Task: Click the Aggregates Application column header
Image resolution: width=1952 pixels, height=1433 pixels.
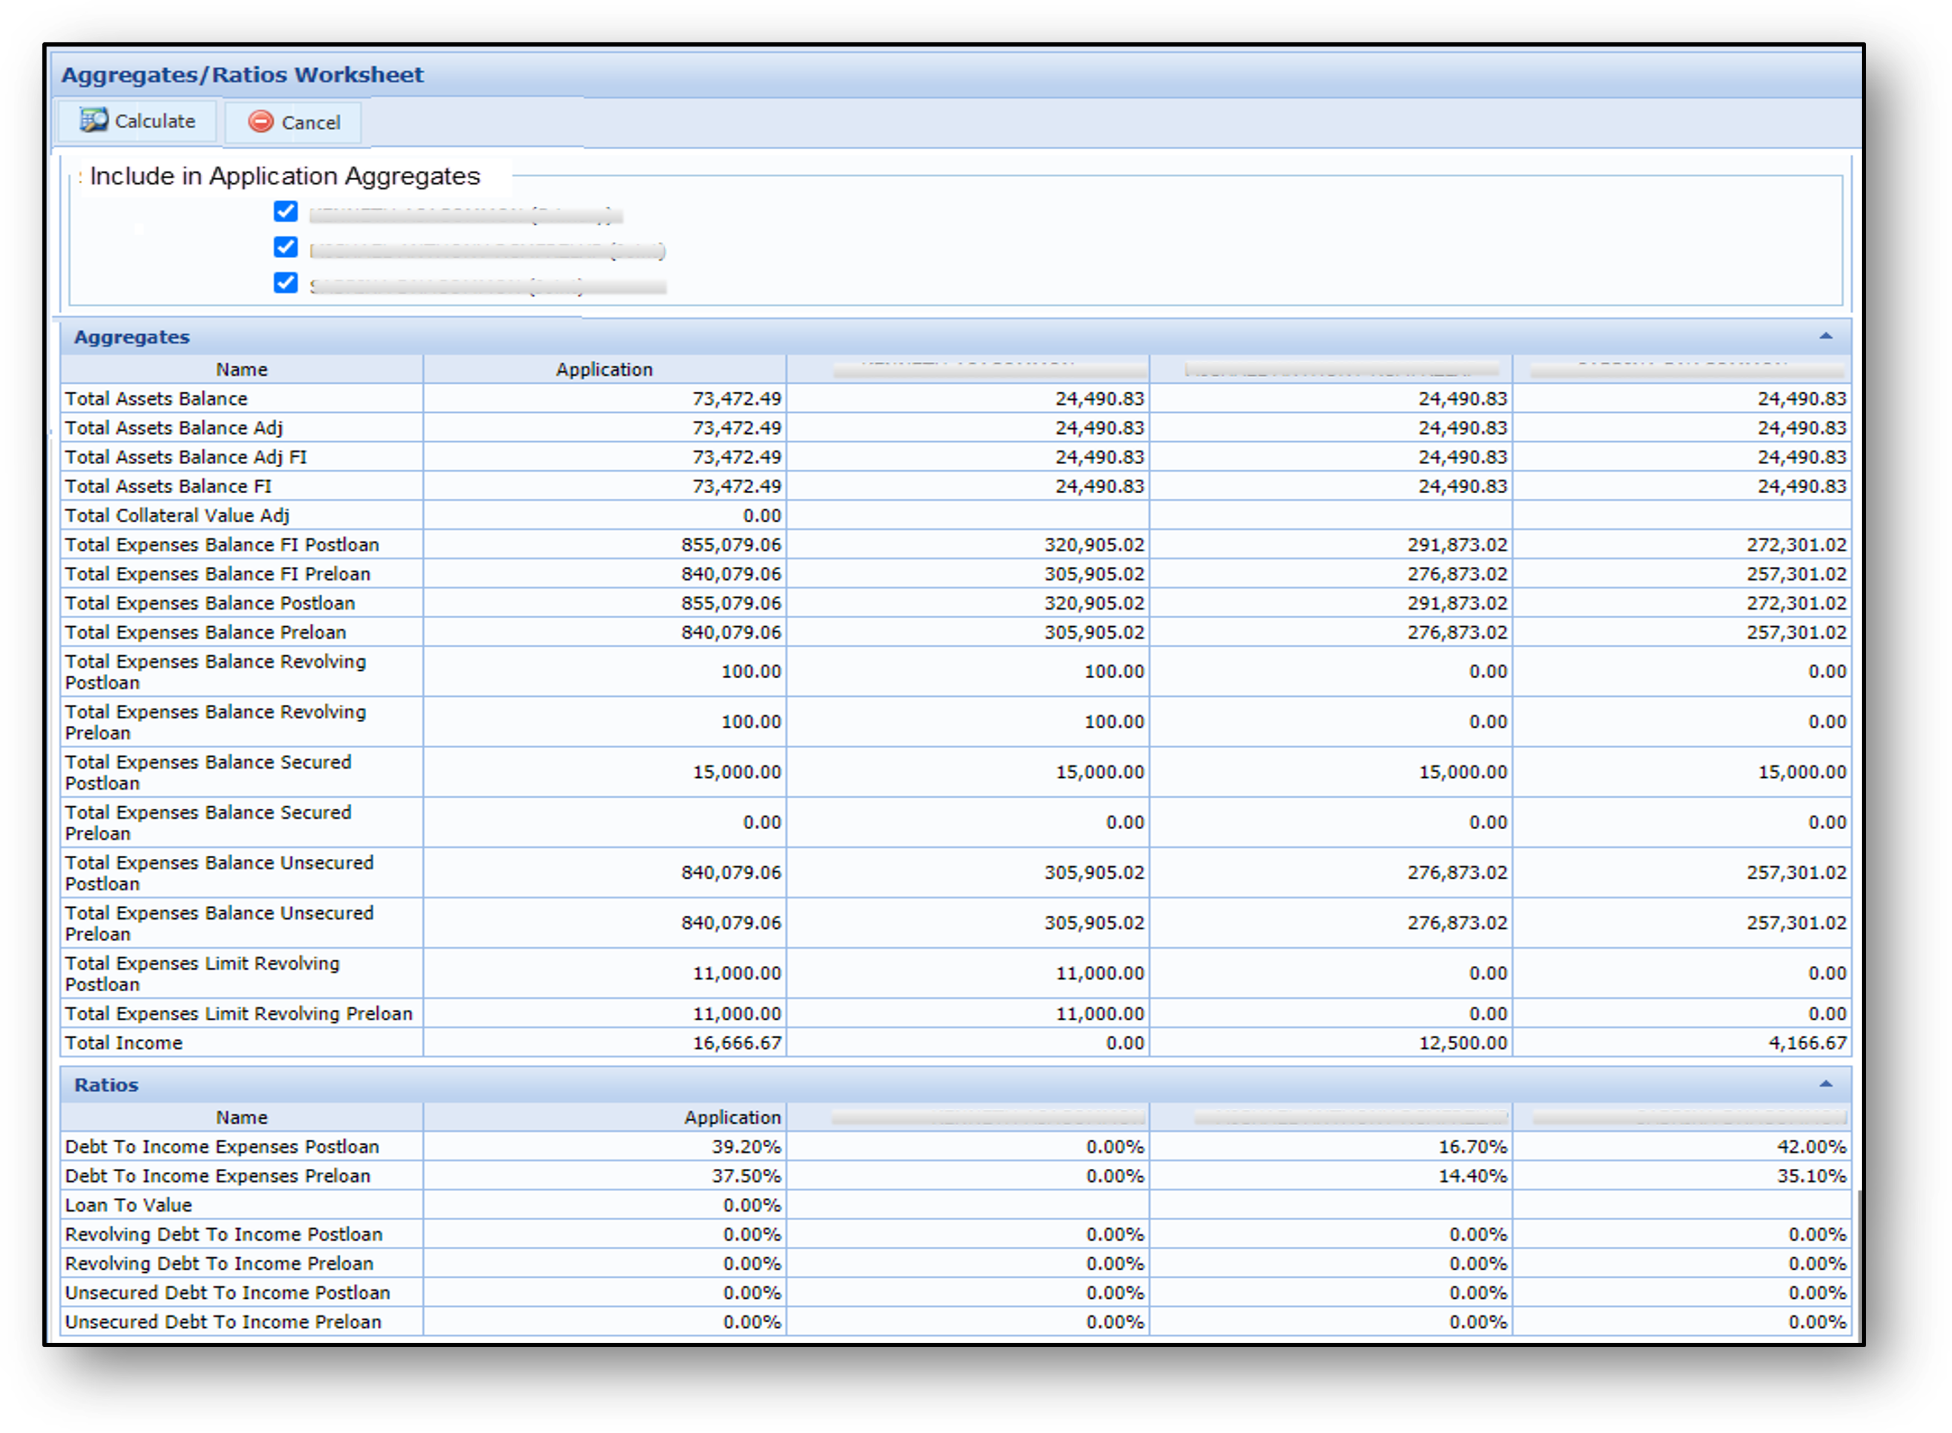Action: click(x=604, y=369)
